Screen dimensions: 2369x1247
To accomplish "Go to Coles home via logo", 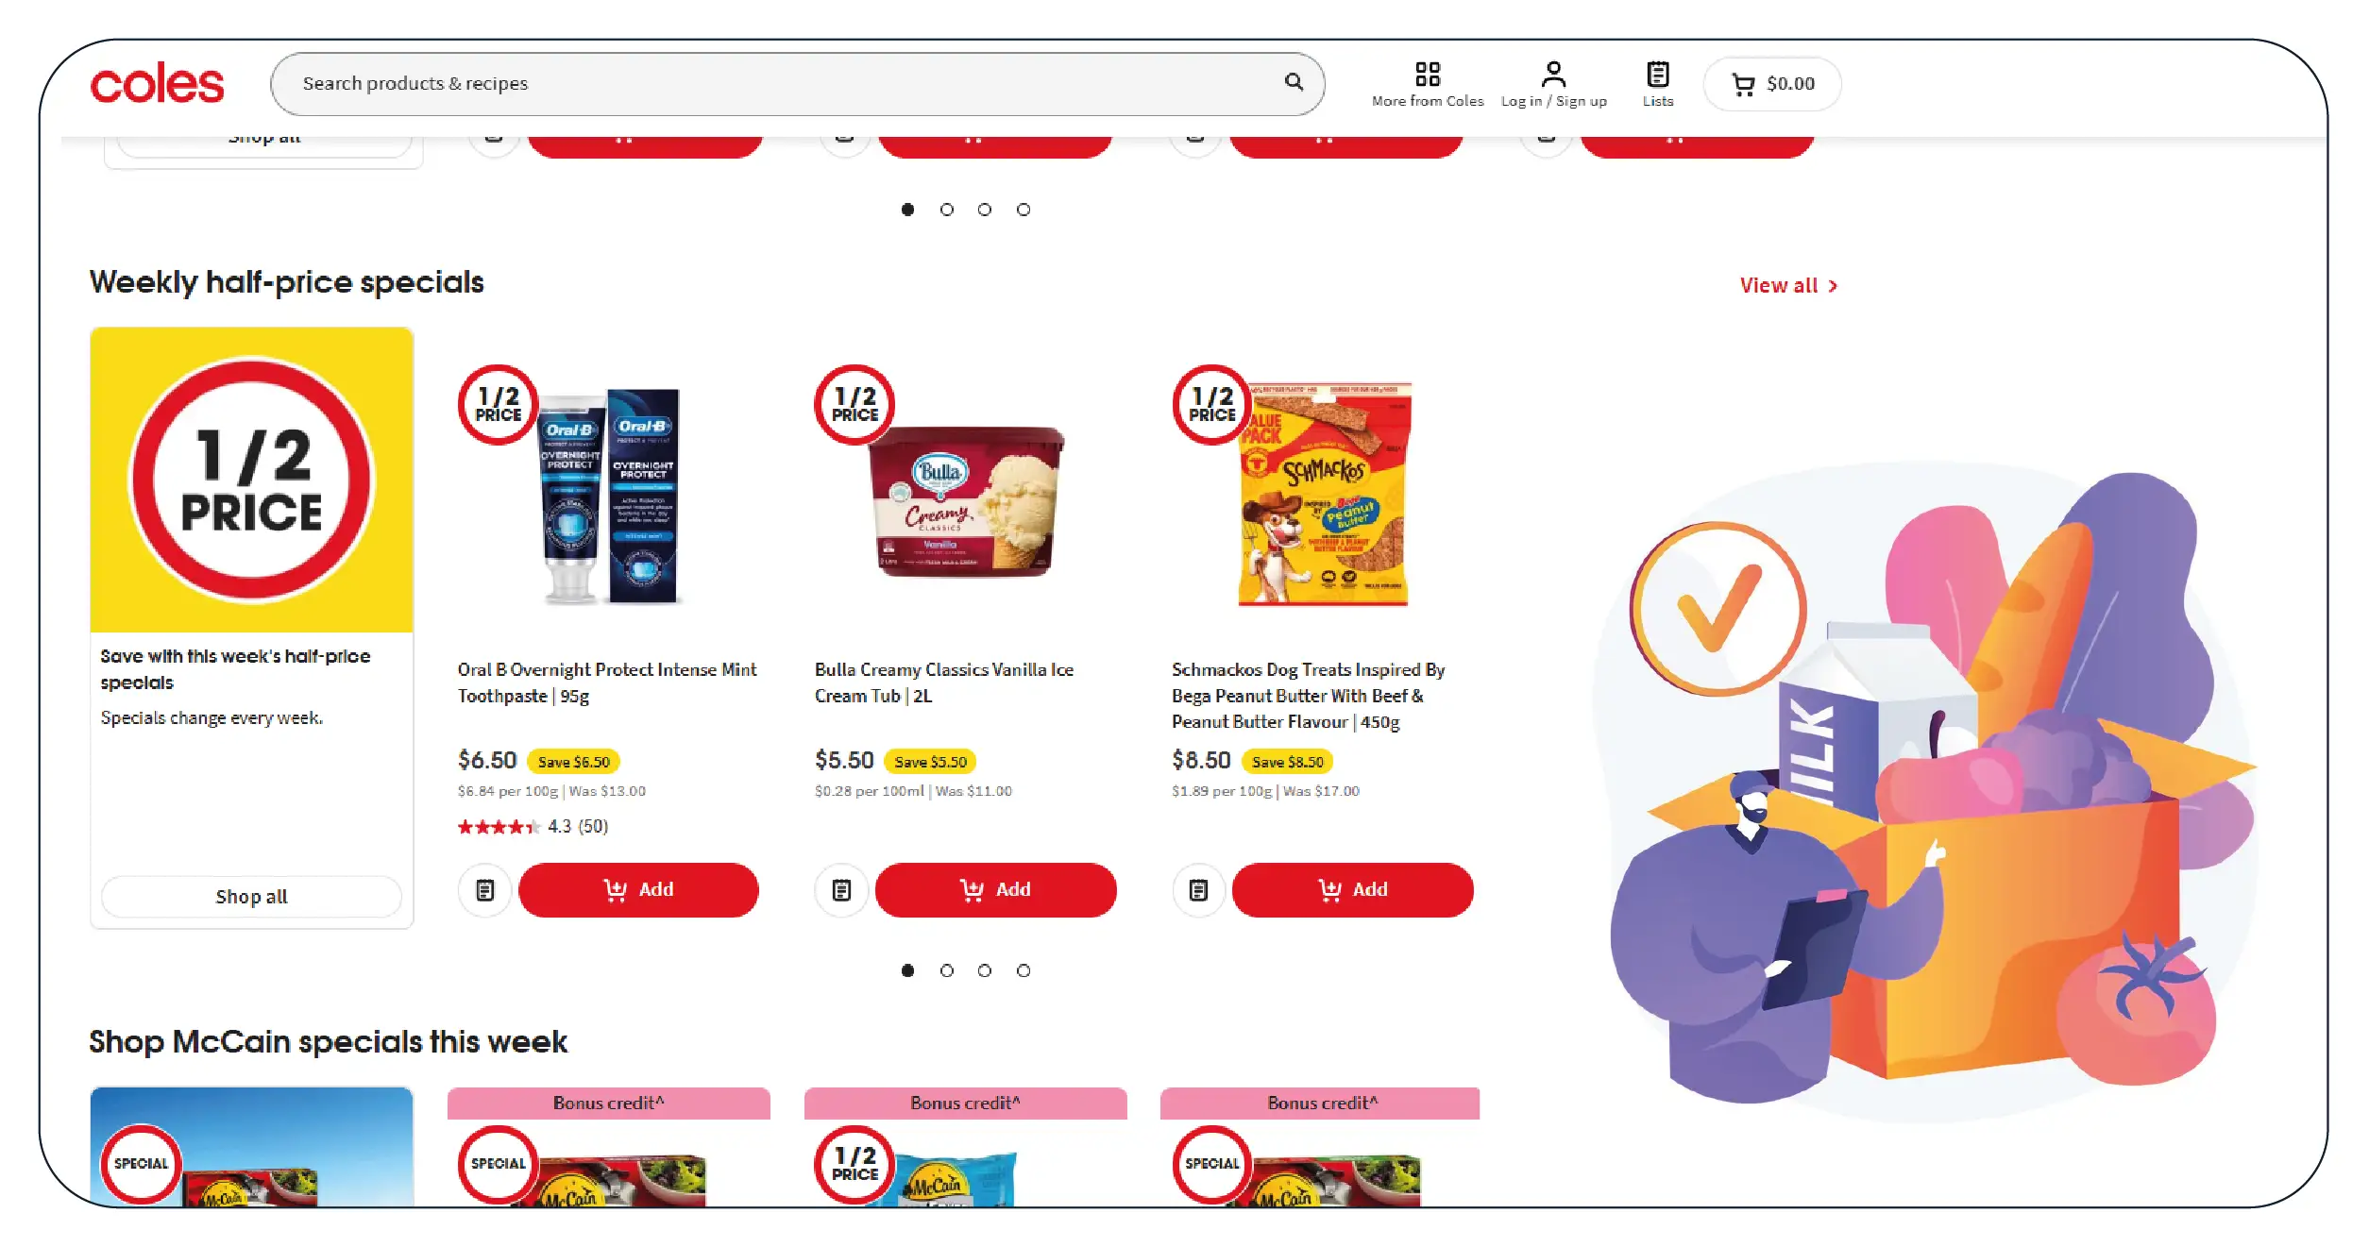I will [x=157, y=83].
